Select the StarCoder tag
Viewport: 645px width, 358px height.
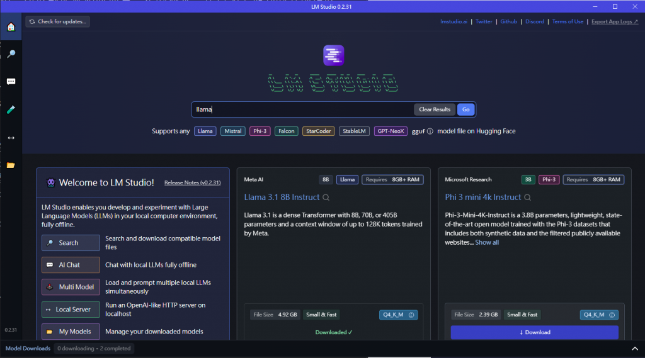pyautogui.click(x=318, y=131)
